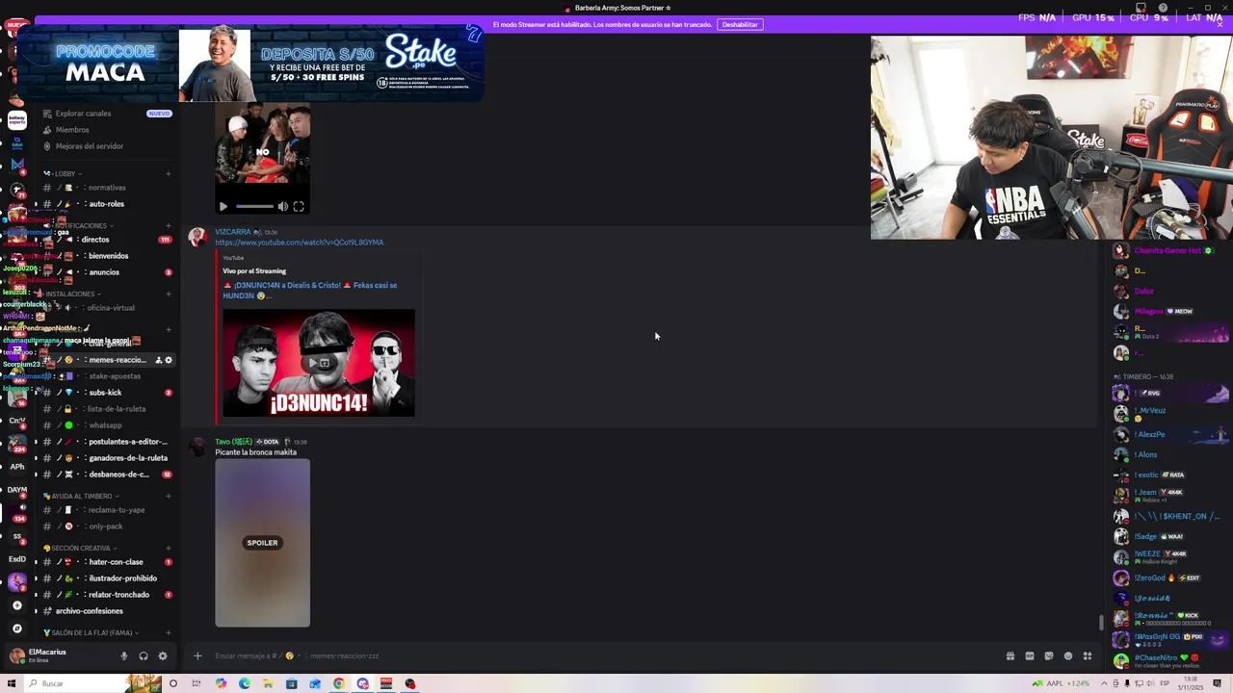Screen dimensions: 1233x693
Task: Open Vivo por el Streaming channel link
Action: point(254,271)
